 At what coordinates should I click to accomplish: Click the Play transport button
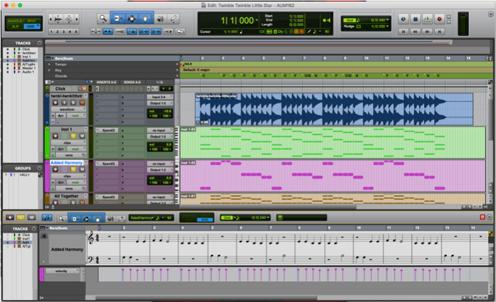coord(427,19)
